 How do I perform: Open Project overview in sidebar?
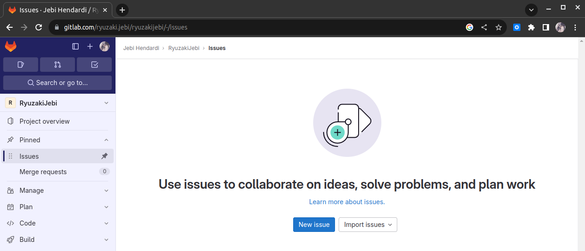point(45,121)
